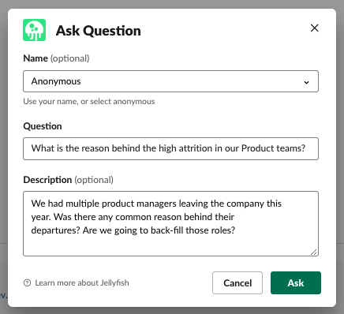
Task: Click the Question field label
Action: coord(43,126)
